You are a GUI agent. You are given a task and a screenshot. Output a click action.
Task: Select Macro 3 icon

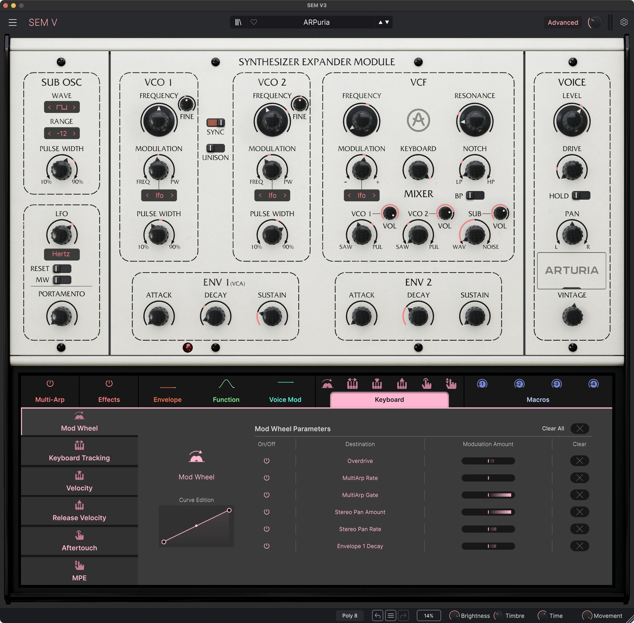coord(556,384)
